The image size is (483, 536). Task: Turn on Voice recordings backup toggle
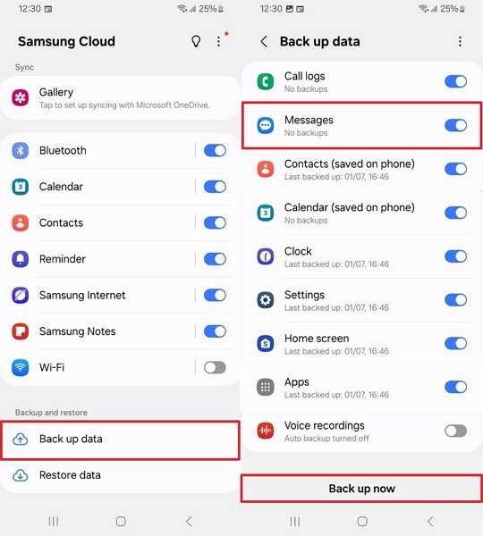click(x=455, y=431)
